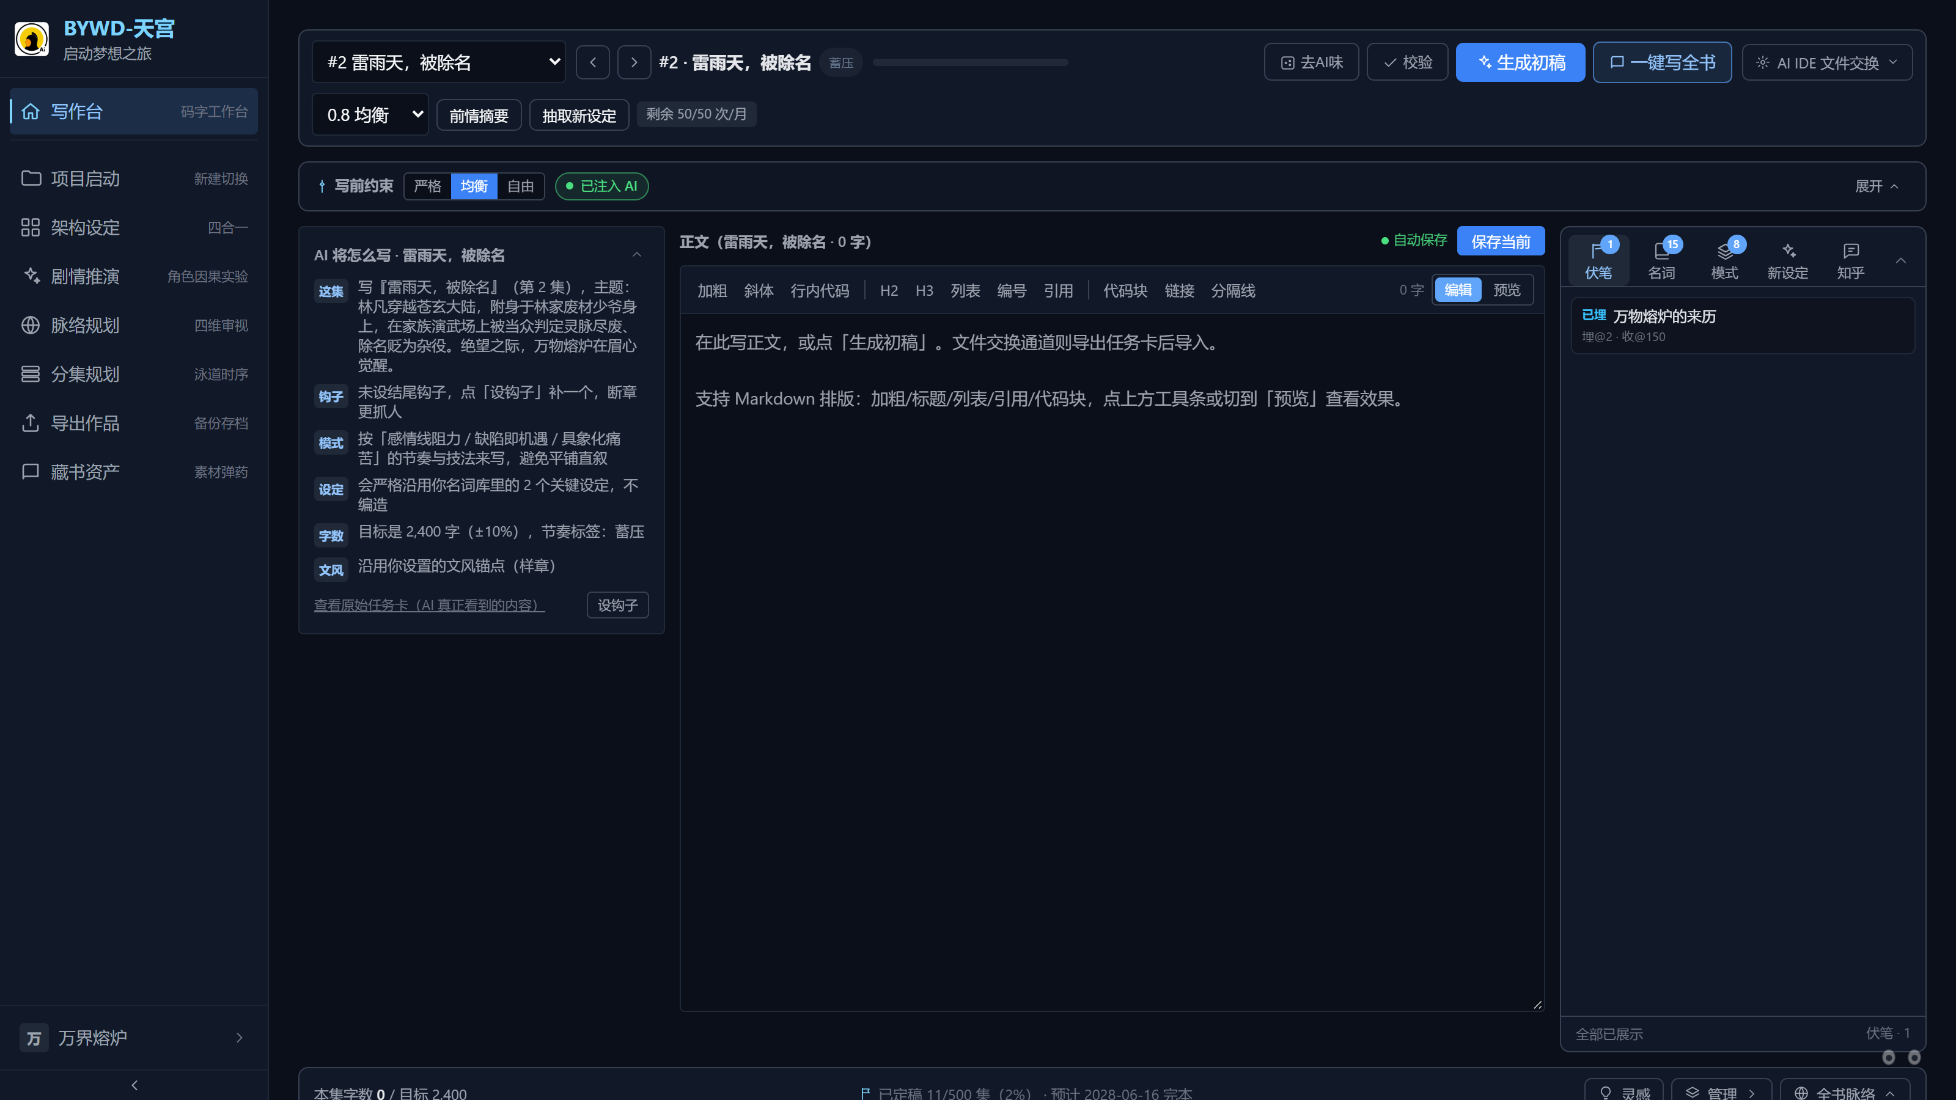Open the 模式 layers icon tab

tap(1724, 260)
